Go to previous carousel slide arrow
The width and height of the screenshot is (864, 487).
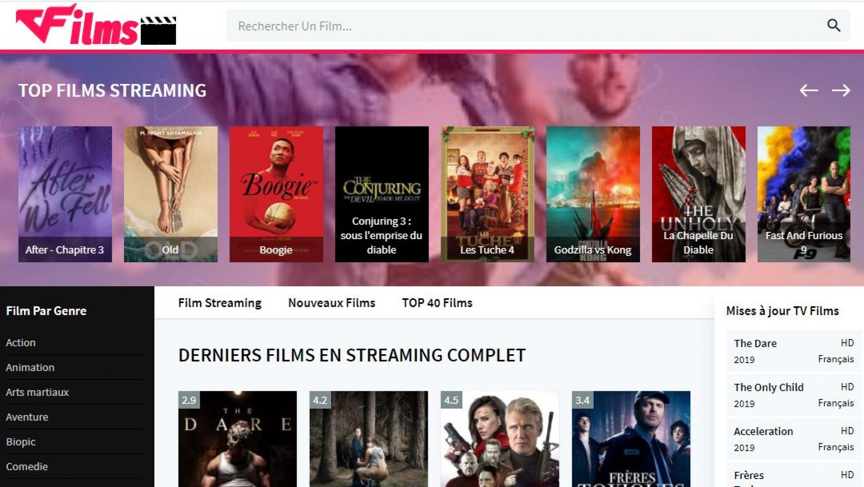click(808, 90)
